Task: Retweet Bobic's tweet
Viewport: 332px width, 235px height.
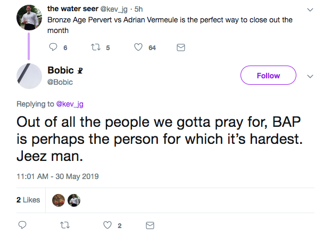Action: [x=65, y=225]
